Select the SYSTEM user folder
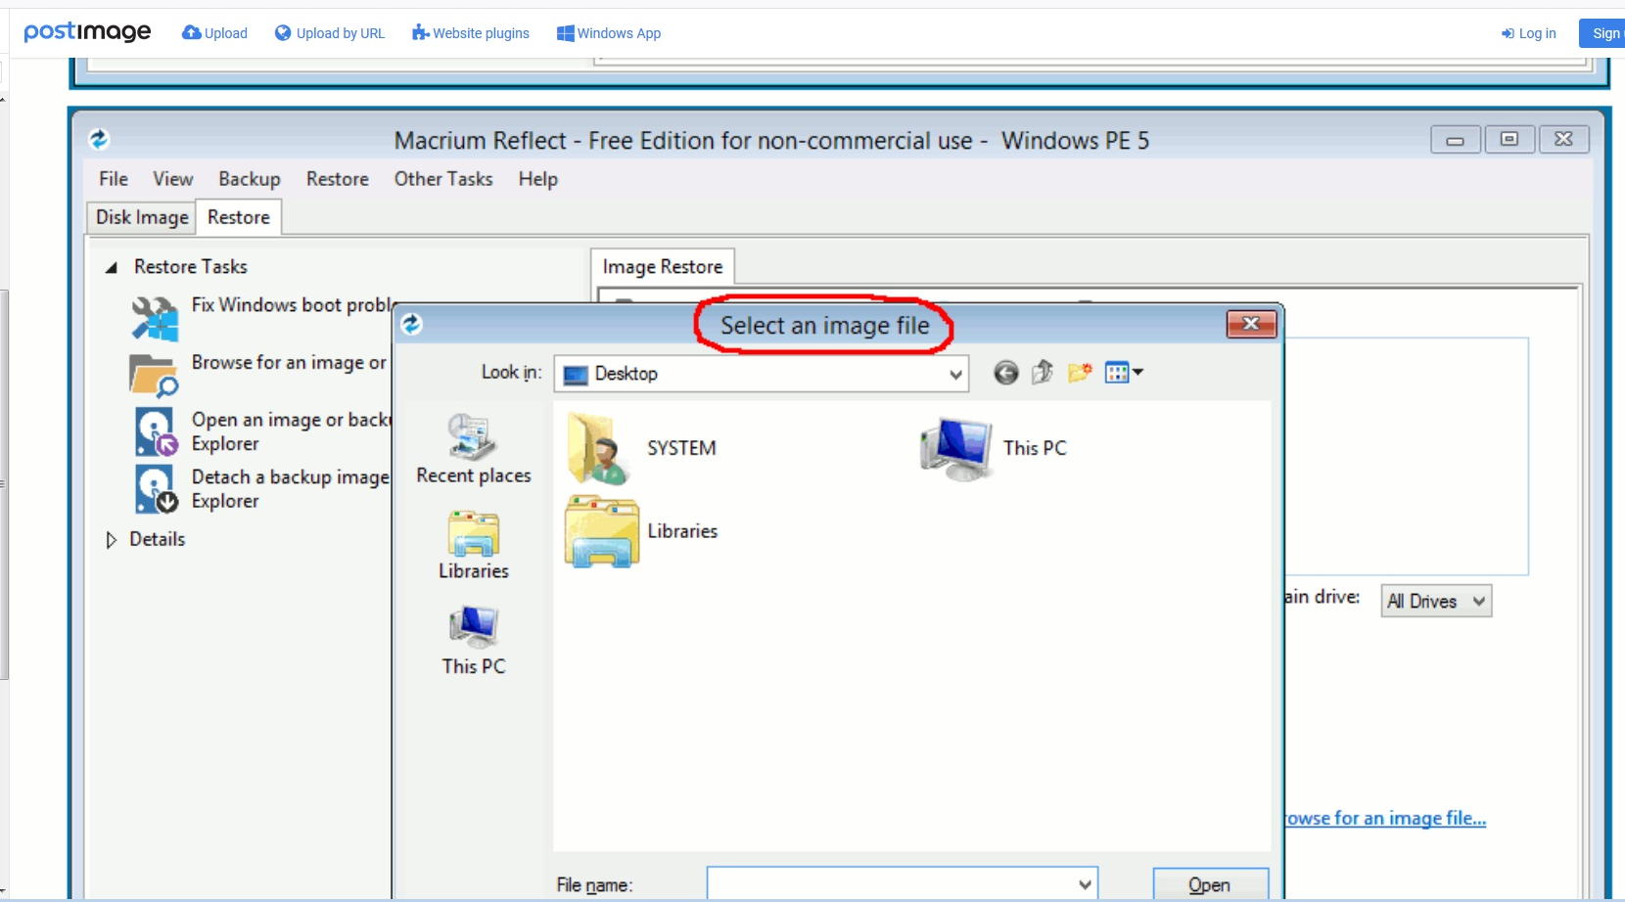 642,448
